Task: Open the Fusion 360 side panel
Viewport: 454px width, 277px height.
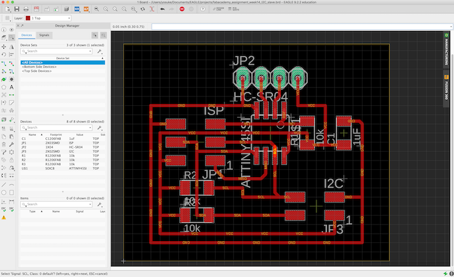Action: coord(445,91)
